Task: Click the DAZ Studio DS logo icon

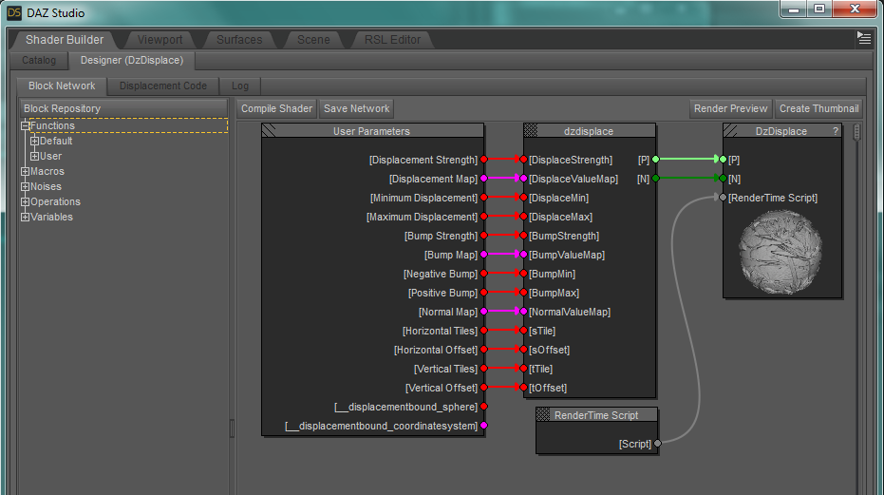Action: 14,12
